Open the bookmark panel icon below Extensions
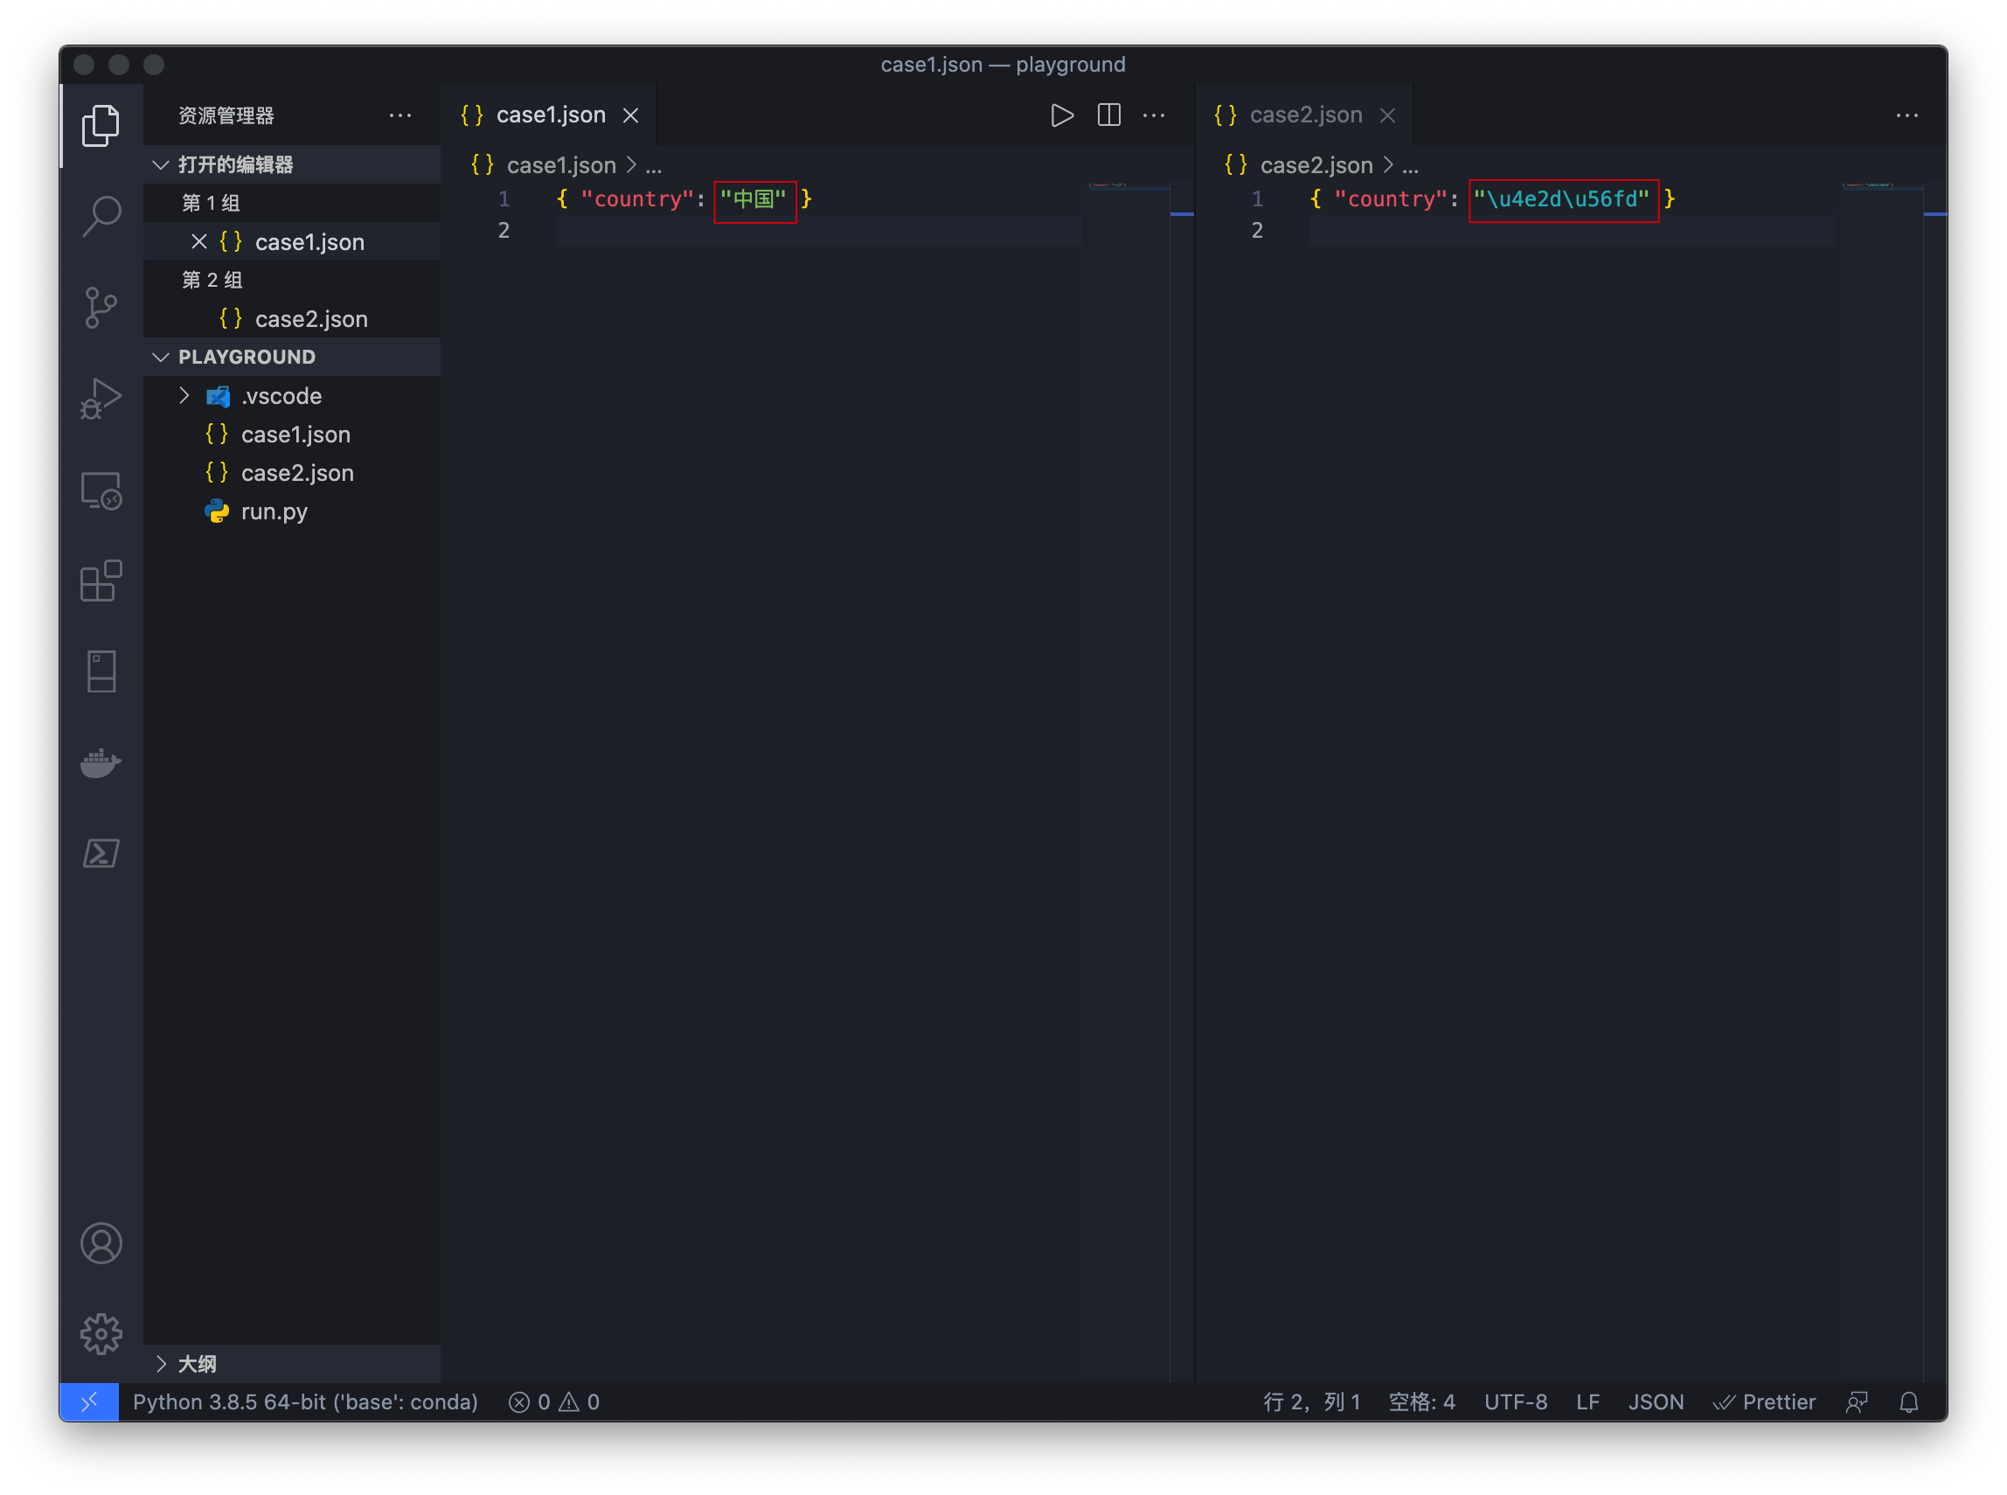Image resolution: width=2007 pixels, height=1495 pixels. click(x=101, y=671)
